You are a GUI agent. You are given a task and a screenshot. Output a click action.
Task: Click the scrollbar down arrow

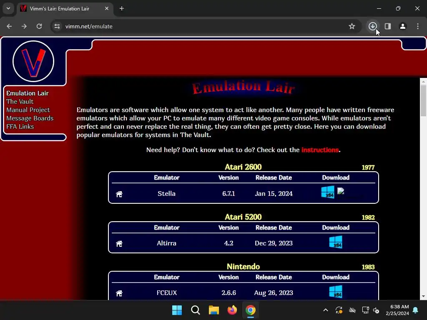(423, 296)
